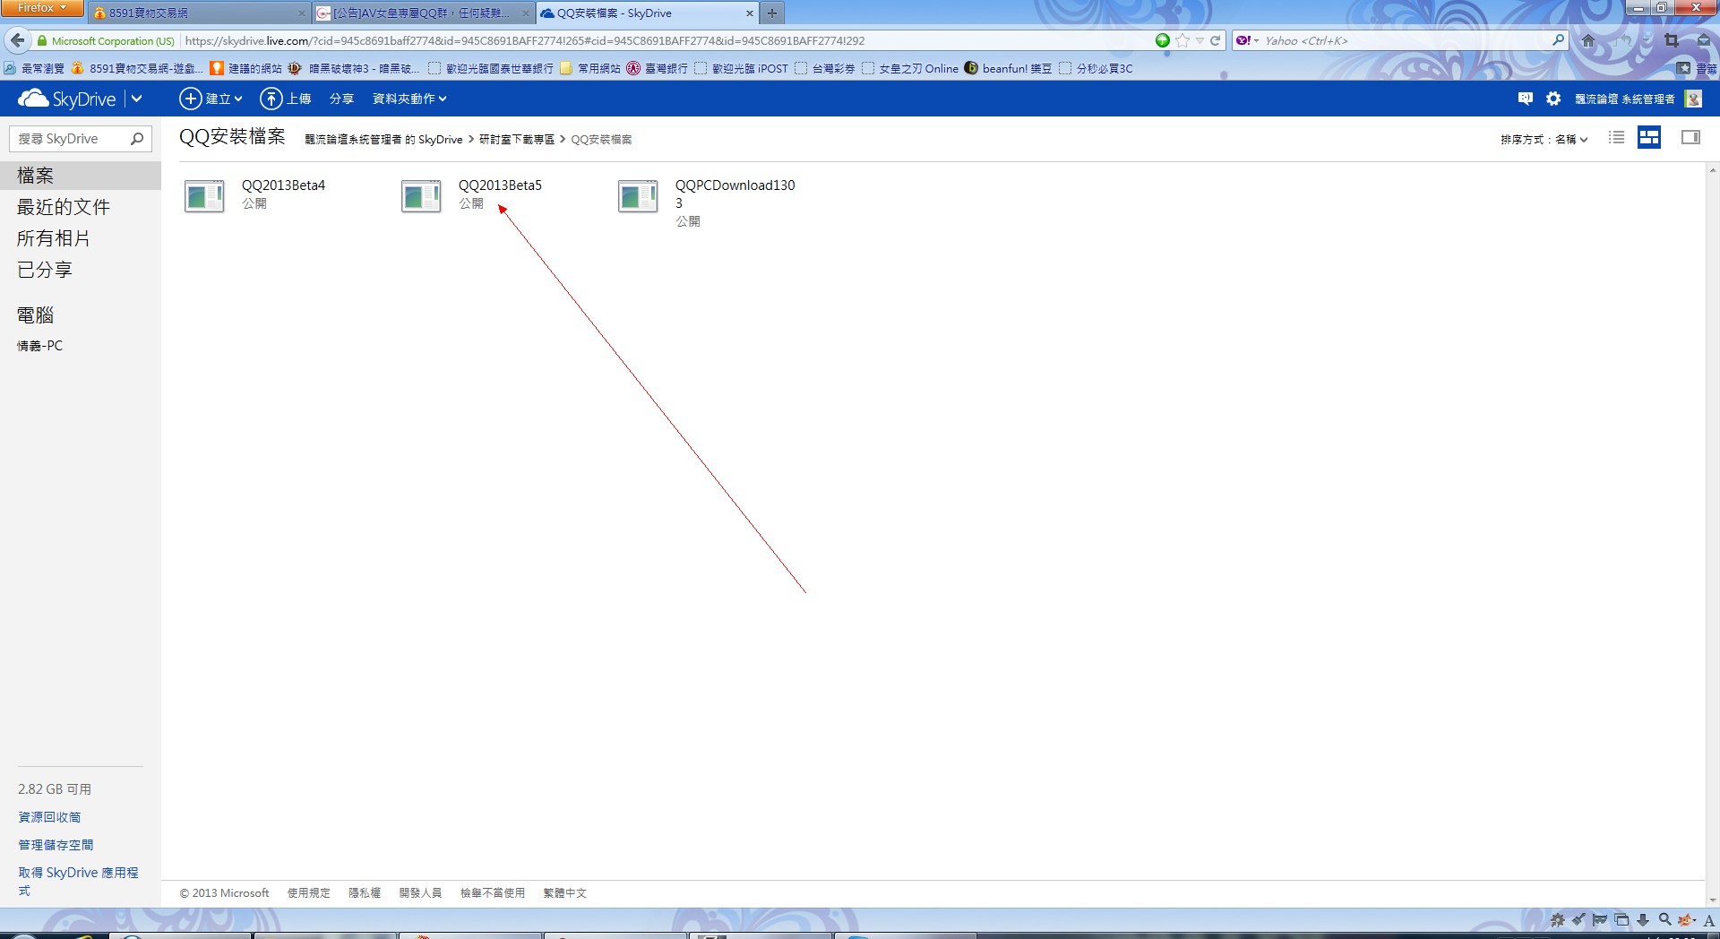Viewport: 1720px width, 939px height.
Task: Open the 建立 (Create) dropdown
Action: coord(211,99)
